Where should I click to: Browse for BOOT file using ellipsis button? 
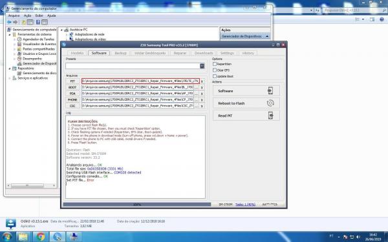197,87
